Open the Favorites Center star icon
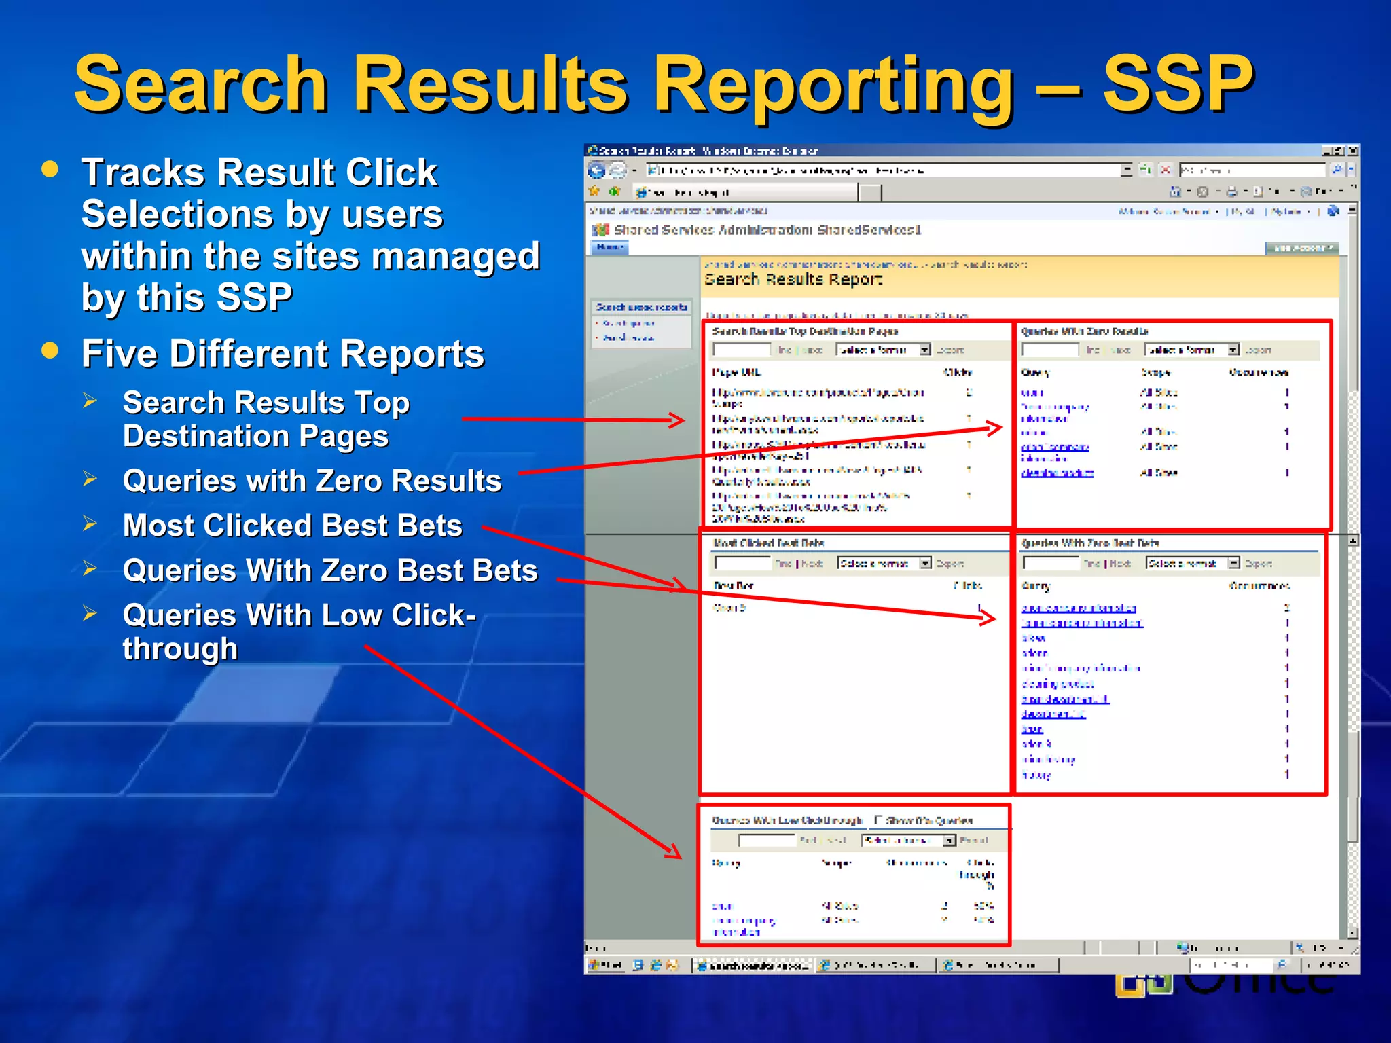Viewport: 1391px width, 1043px height. coord(594,191)
